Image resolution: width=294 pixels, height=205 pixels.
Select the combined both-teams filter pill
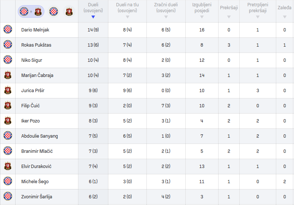pos(31,11)
